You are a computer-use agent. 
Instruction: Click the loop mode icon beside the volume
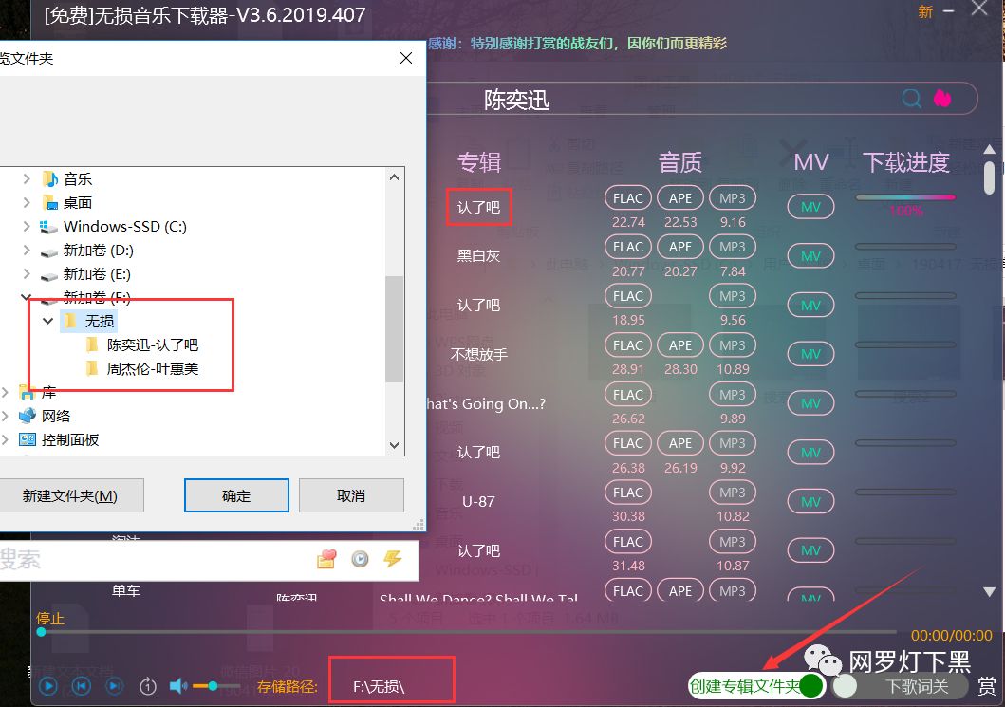point(147,686)
